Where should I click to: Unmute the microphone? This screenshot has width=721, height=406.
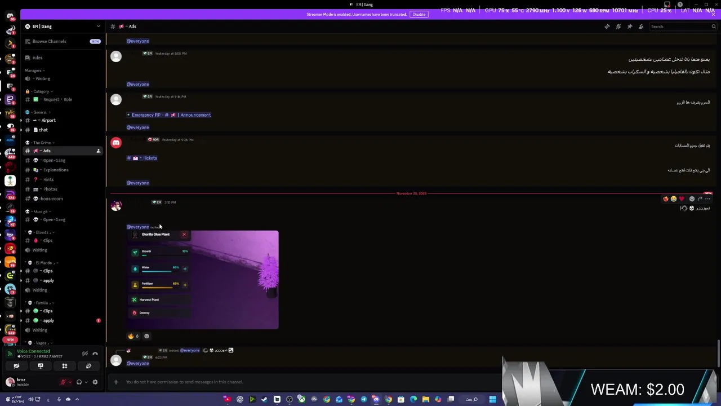click(63, 382)
